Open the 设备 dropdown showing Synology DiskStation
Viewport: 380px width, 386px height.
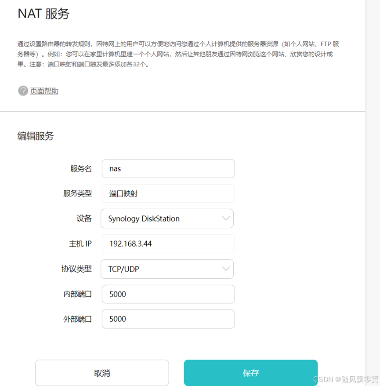[167, 218]
